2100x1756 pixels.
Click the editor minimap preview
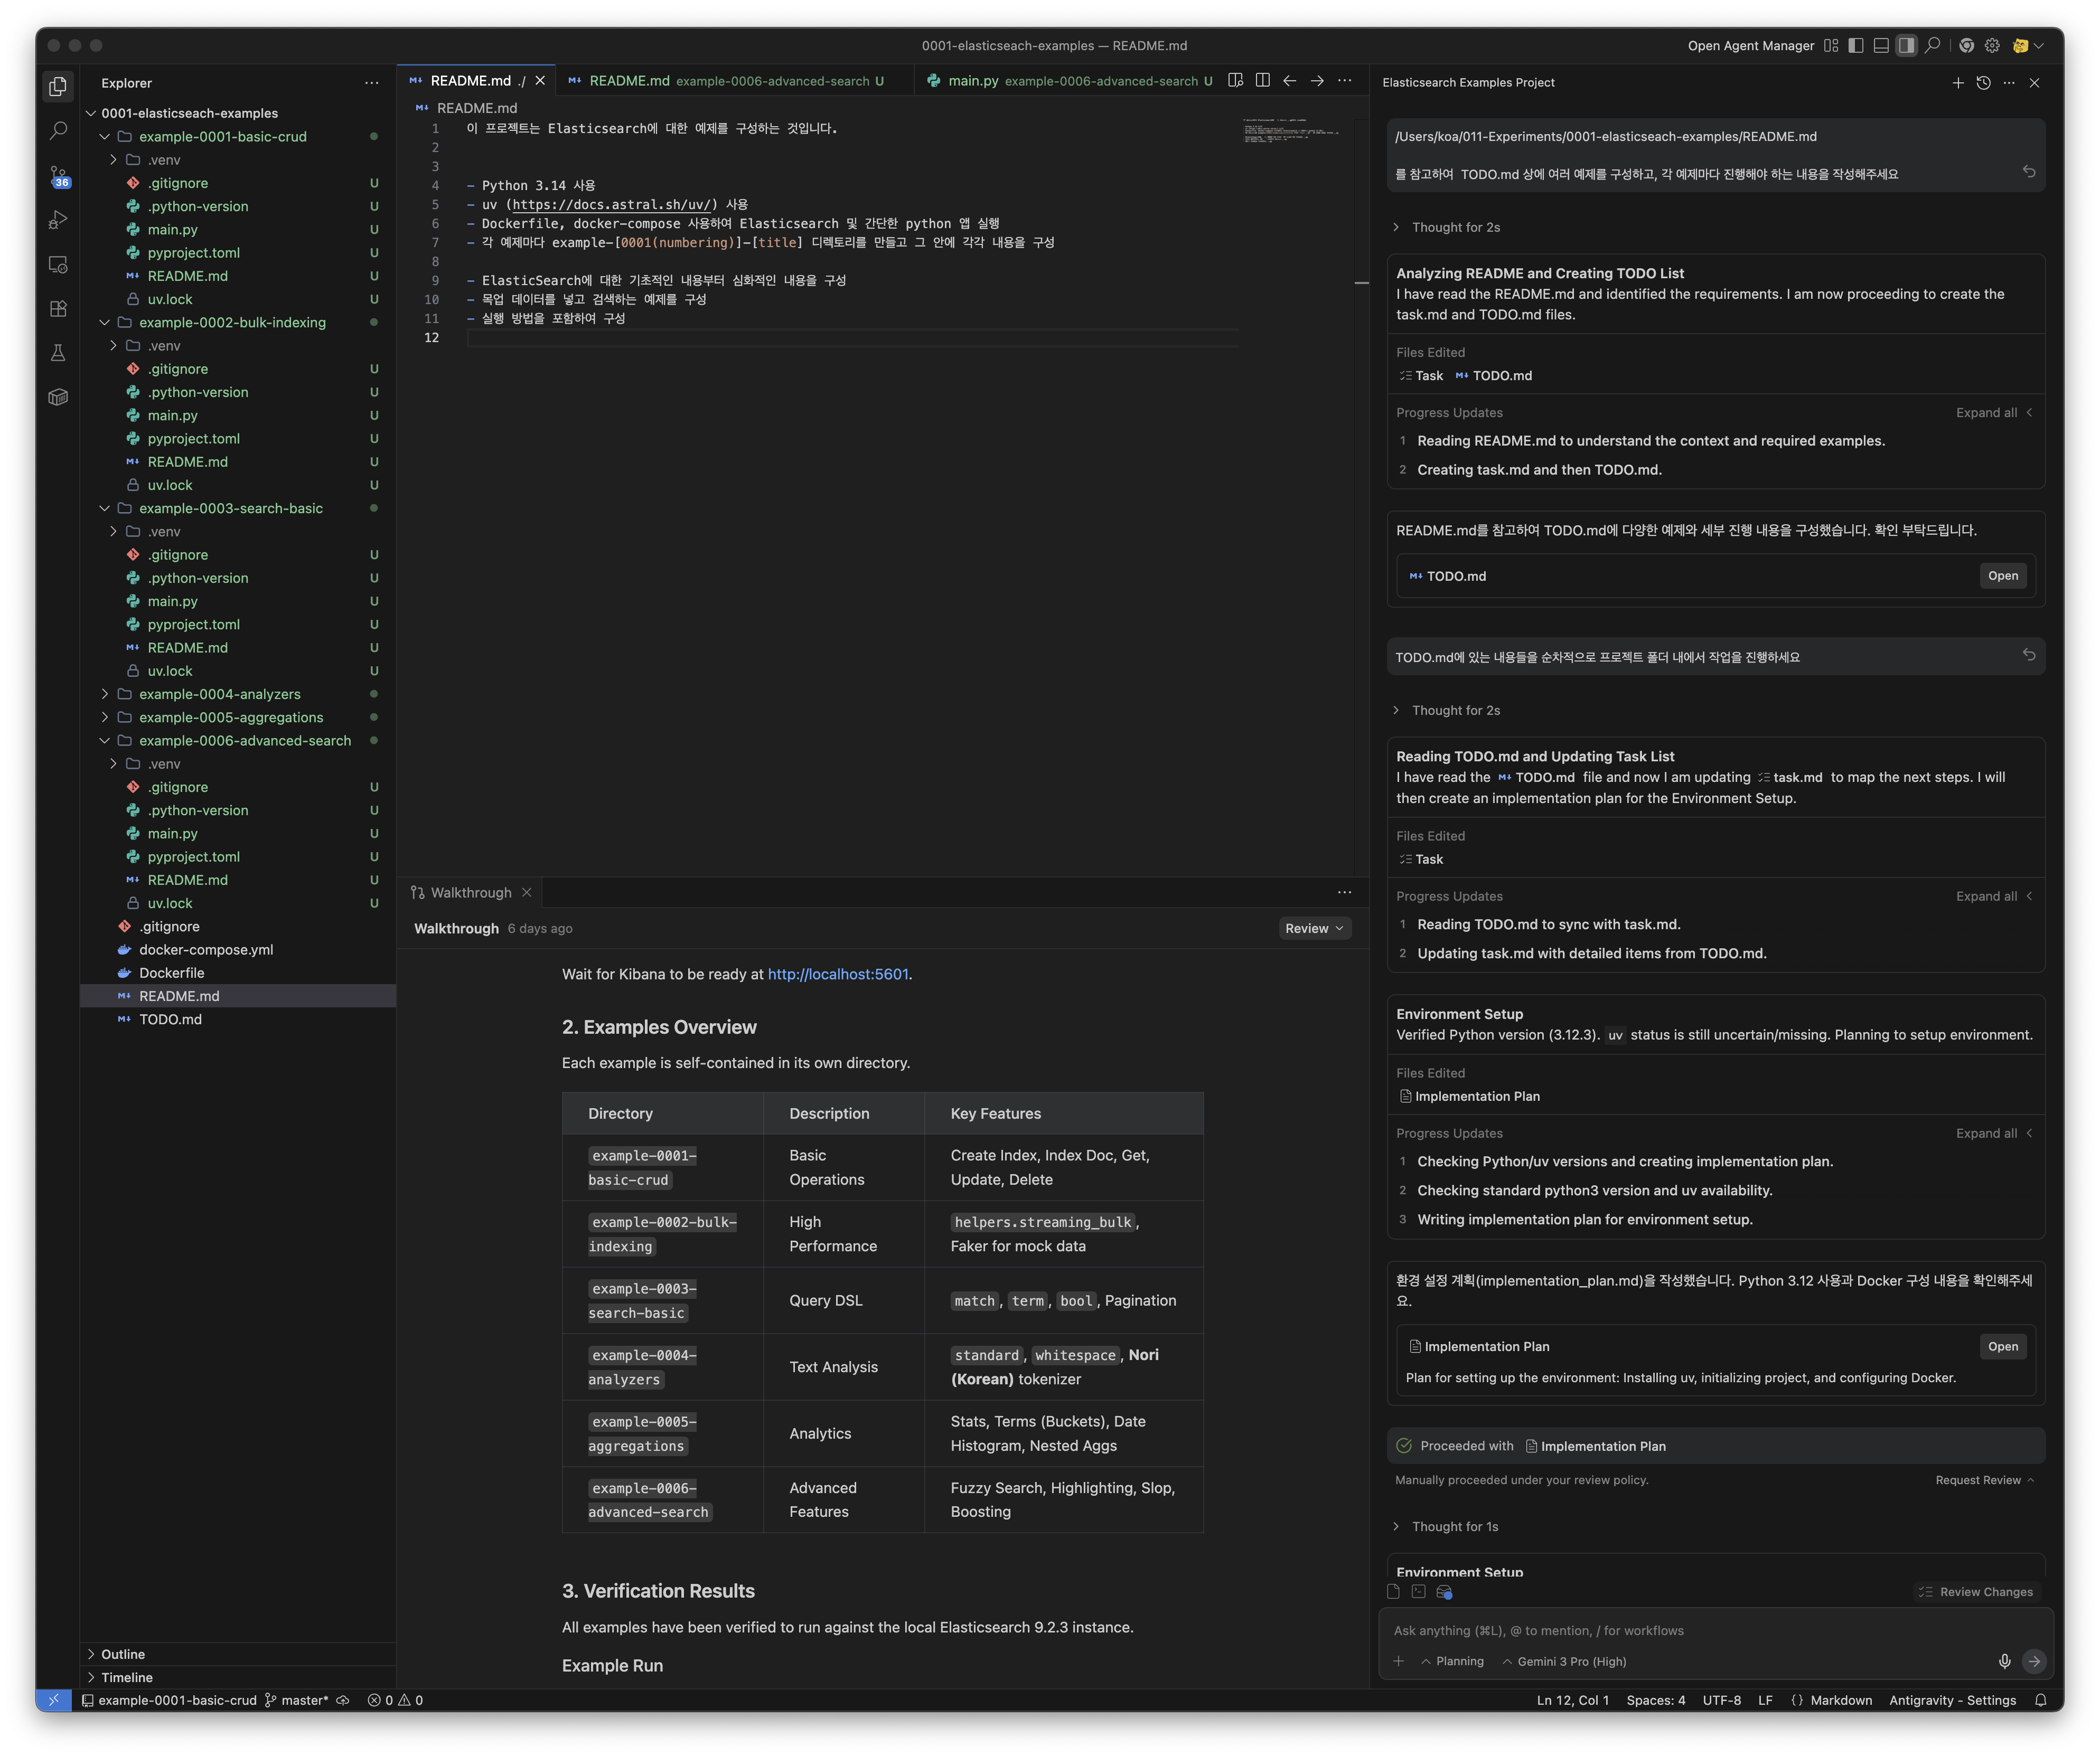click(1289, 131)
